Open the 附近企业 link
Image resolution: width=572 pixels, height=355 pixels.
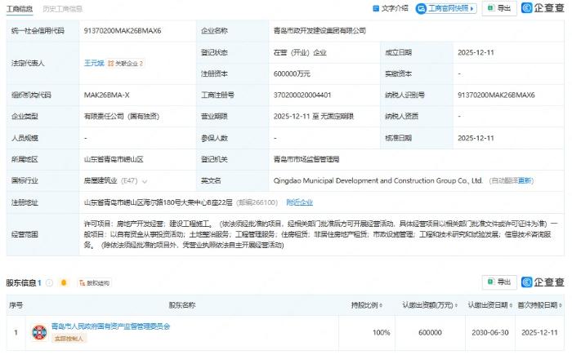coord(299,202)
